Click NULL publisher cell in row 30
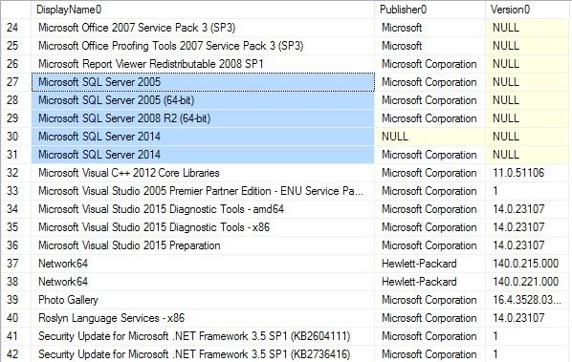Image resolution: width=572 pixels, height=362 pixels. pyautogui.click(x=429, y=137)
